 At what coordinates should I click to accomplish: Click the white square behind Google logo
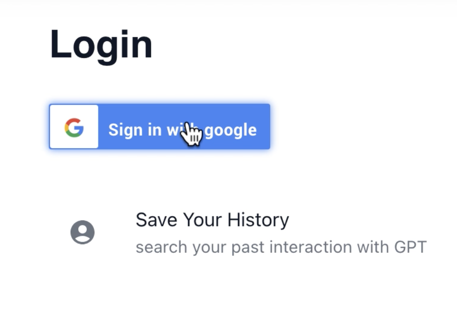point(74,127)
